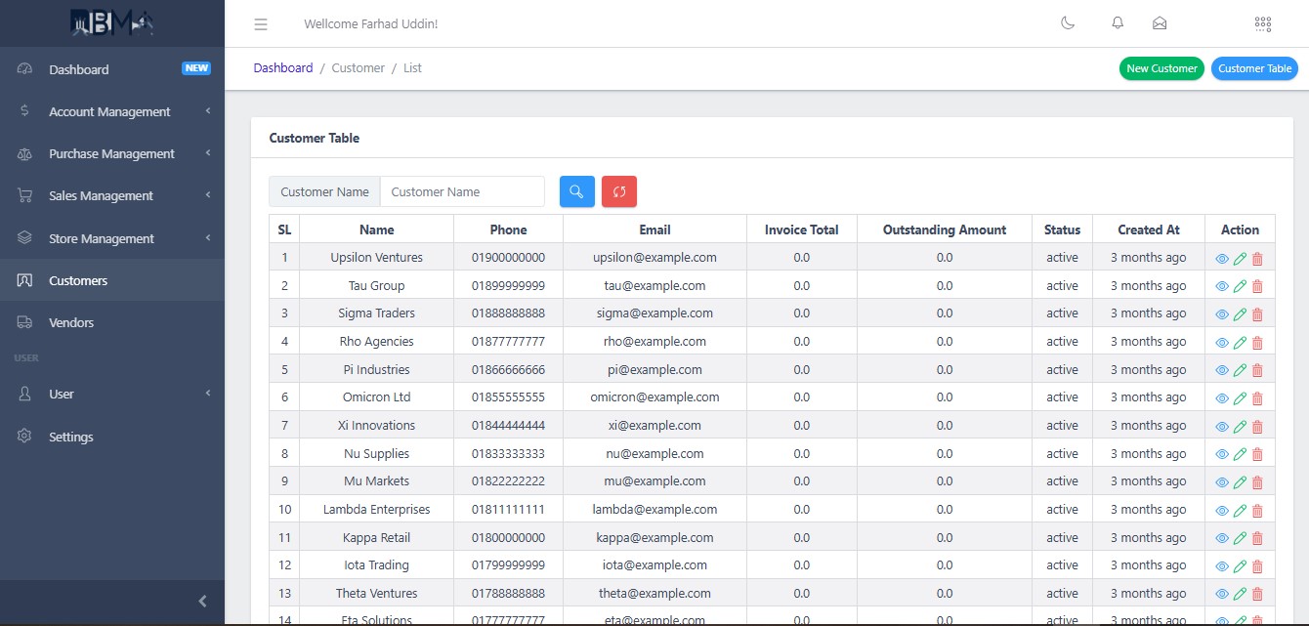This screenshot has height=626, width=1309.
Task: Select the xi@example.com email cell
Action: [654, 426]
